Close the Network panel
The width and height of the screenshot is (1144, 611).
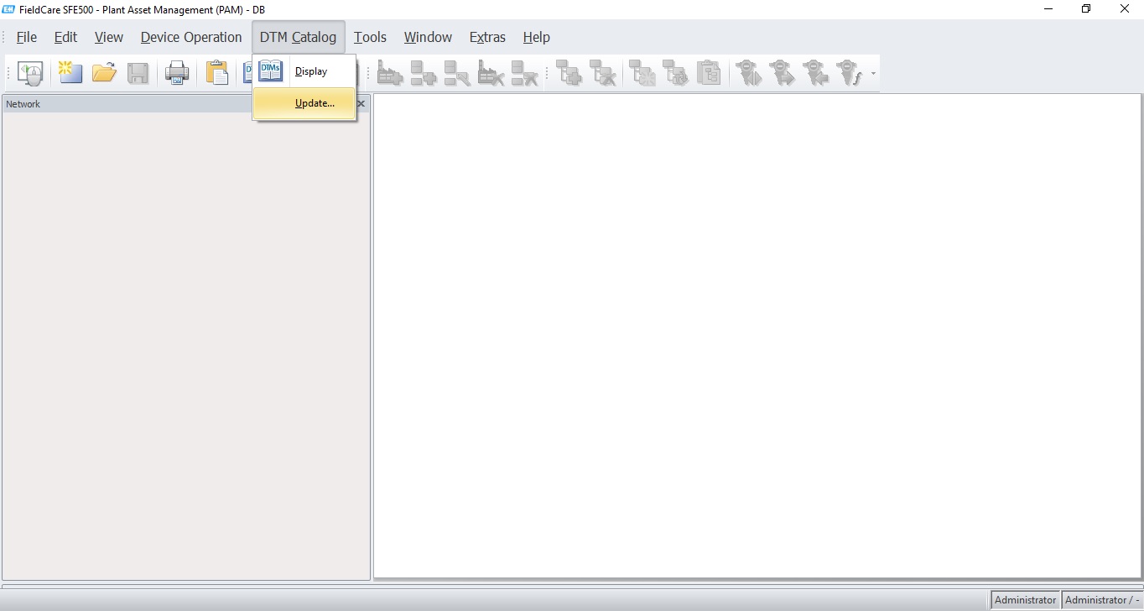[x=361, y=104]
